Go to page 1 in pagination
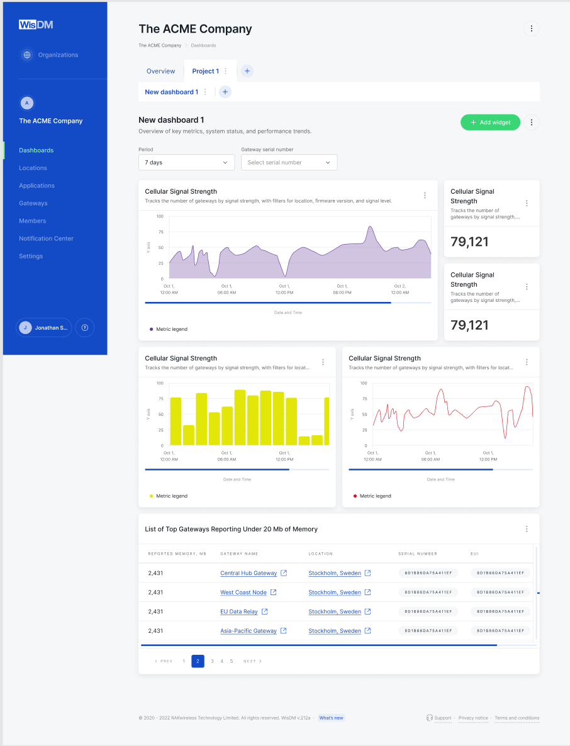 [184, 661]
